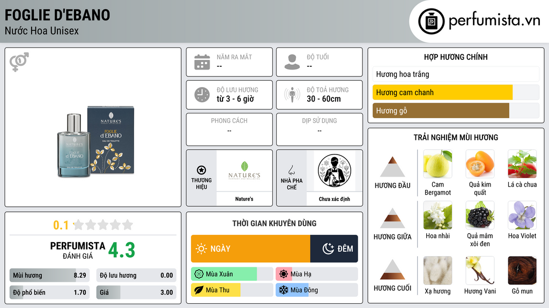
Task: Click the Chưa xác định perfumer label
Action: (x=335, y=199)
